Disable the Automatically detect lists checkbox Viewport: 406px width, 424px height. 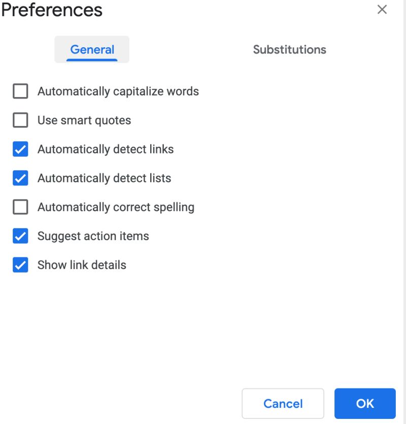[20, 178]
